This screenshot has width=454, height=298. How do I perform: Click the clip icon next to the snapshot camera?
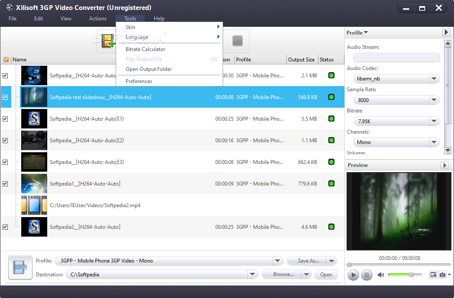[434, 275]
